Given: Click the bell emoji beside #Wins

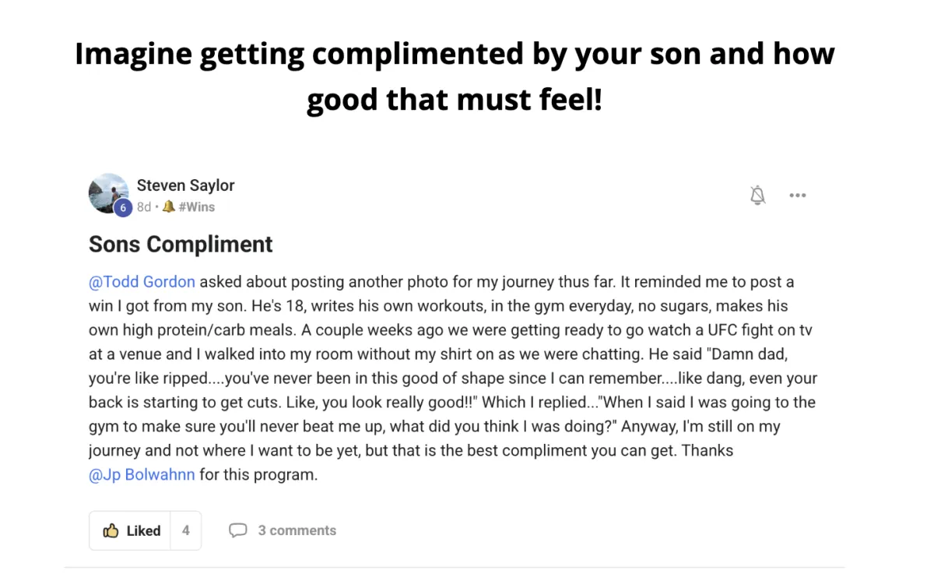Looking at the screenshot, I should (168, 207).
